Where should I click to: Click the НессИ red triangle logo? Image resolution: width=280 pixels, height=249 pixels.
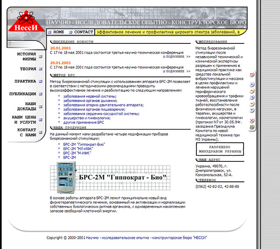(x=26, y=21)
